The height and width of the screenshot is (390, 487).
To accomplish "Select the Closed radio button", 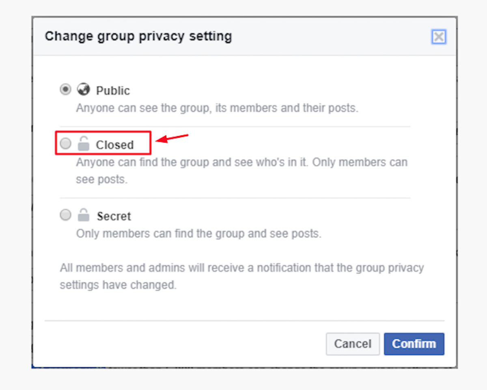I will point(65,143).
